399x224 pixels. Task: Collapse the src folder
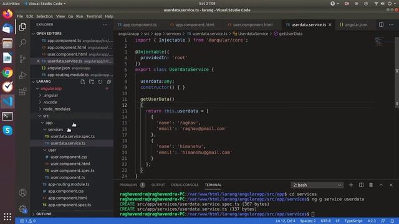[46, 116]
